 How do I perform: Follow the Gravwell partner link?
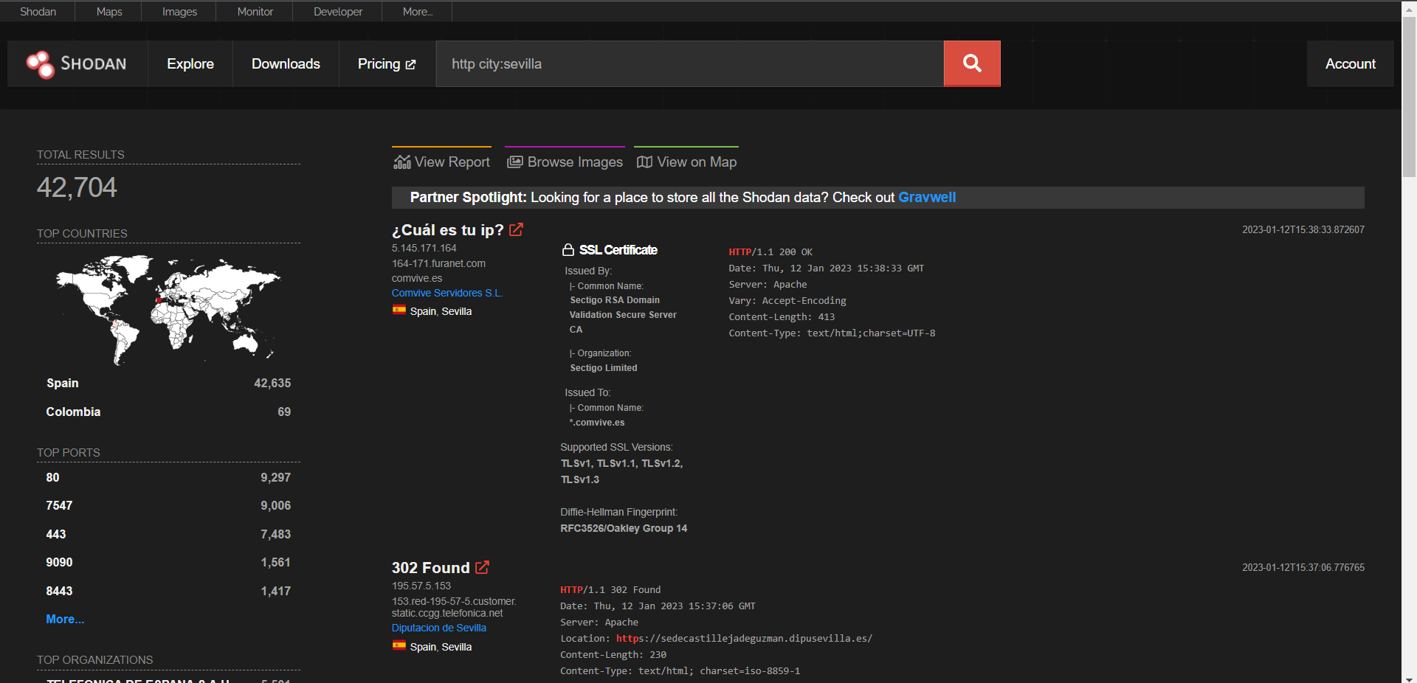tap(927, 198)
